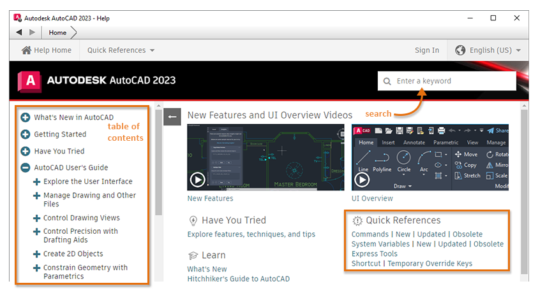Viewport: 538px width, 293px height.
Task: Collapse table of contents with left arrow button
Action: (x=172, y=117)
